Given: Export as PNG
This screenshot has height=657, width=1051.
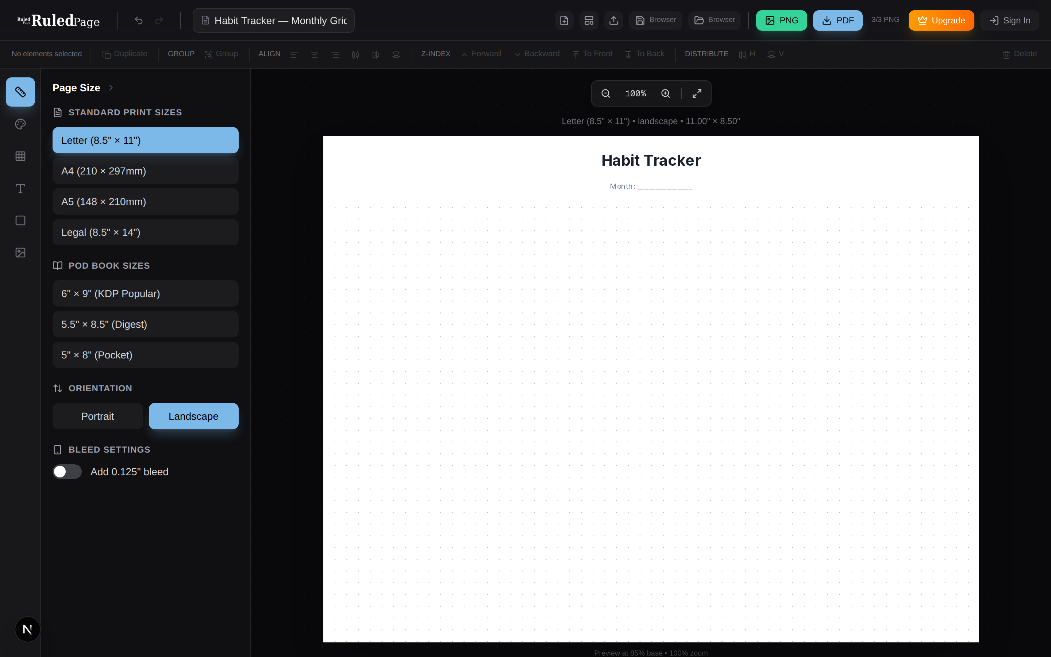Looking at the screenshot, I should (x=781, y=20).
